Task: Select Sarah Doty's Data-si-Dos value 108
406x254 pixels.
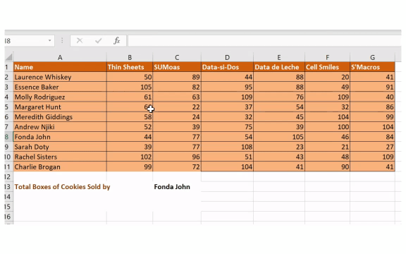Action: [x=227, y=147]
